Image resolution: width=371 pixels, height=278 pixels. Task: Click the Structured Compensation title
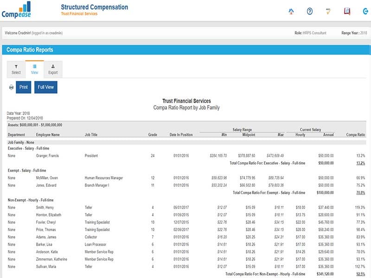pos(94,7)
